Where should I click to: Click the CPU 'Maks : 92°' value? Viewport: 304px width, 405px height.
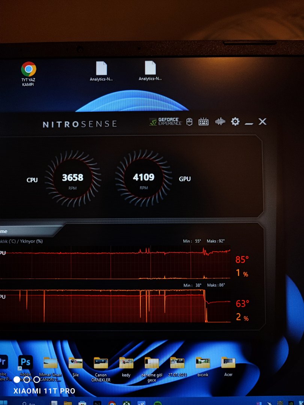[x=215, y=241]
